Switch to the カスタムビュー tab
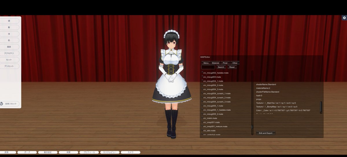This screenshot has height=157, width=347. tap(110, 152)
